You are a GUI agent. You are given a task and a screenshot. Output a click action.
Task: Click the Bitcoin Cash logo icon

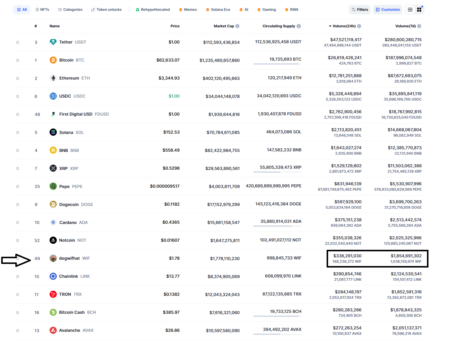coord(53,312)
